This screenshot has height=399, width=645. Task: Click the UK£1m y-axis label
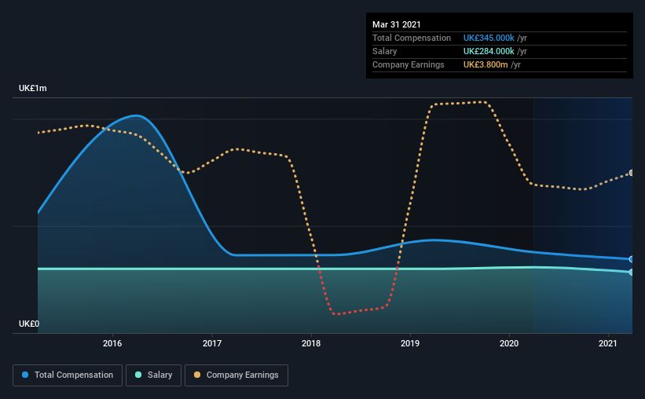pyautogui.click(x=32, y=89)
